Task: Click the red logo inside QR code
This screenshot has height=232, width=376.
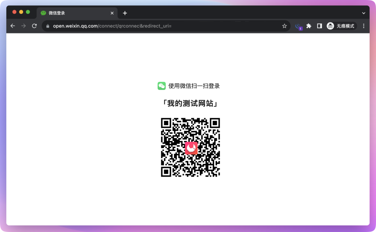Action: 191,148
